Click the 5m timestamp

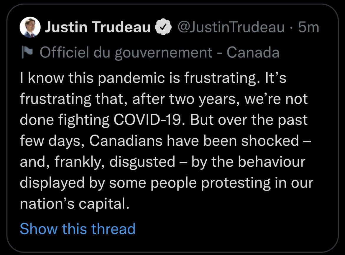point(308,28)
